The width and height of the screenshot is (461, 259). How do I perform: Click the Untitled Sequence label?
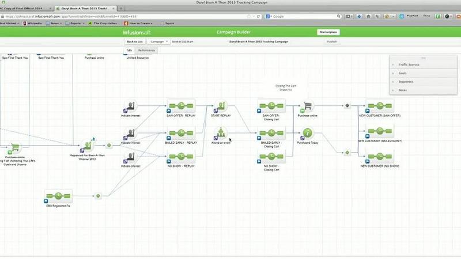point(138,58)
